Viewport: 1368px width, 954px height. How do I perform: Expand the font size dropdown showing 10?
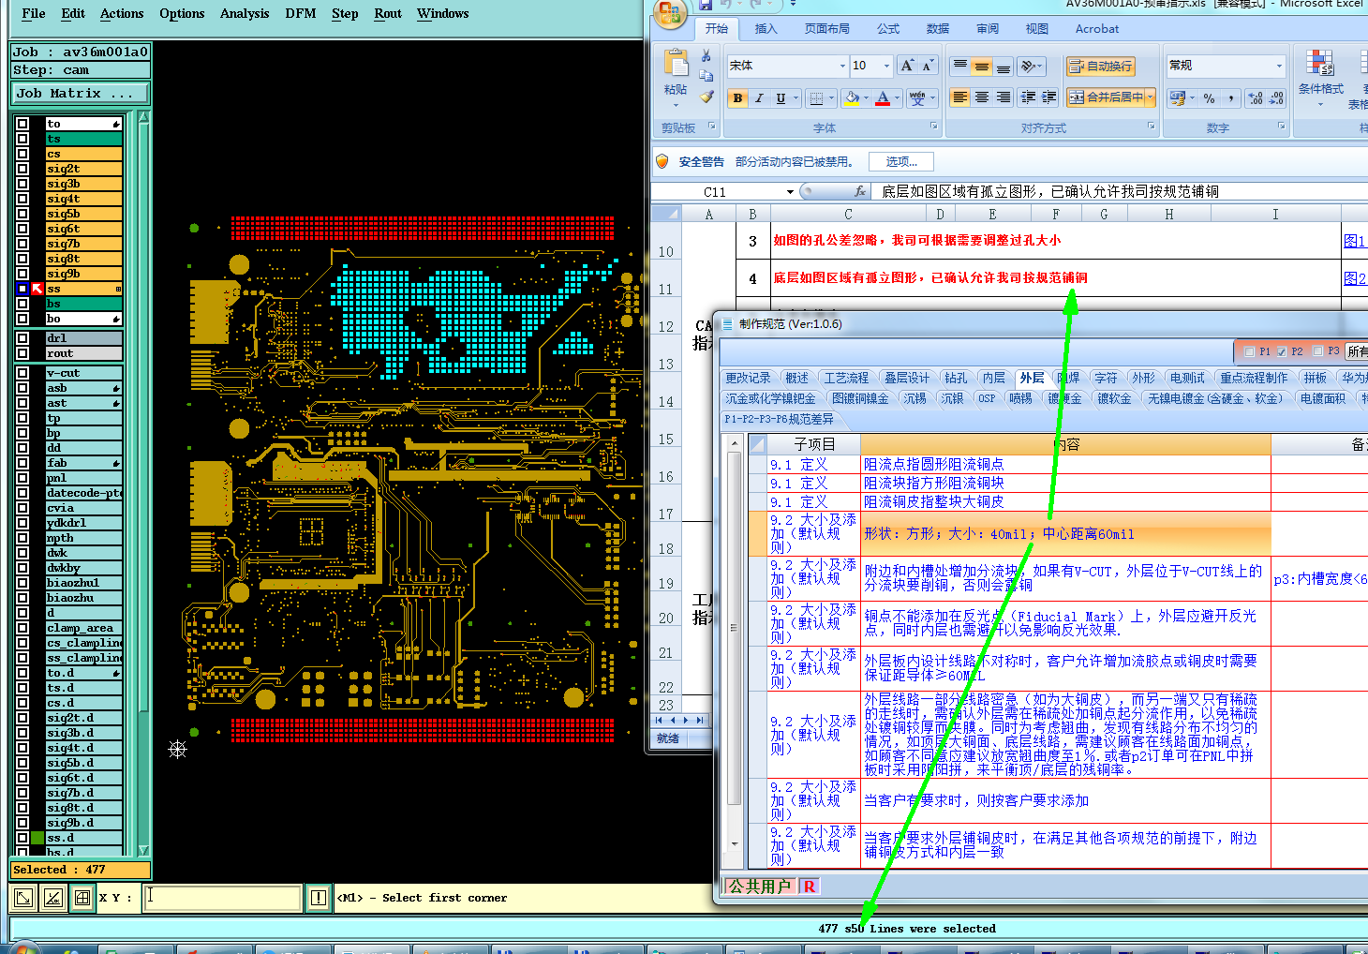point(886,66)
